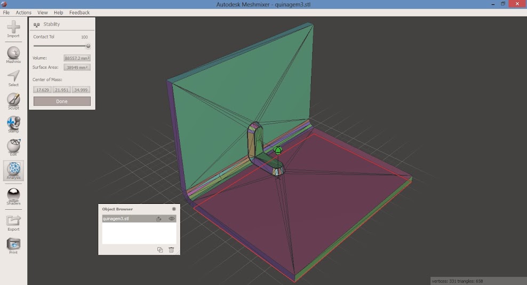This screenshot has height=285, width=527.
Task: Open the Edit tool
Action: click(x=13, y=147)
